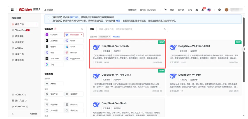Toggle the Qwen brand filter
The height and width of the screenshot is (119, 248).
pos(74,41)
